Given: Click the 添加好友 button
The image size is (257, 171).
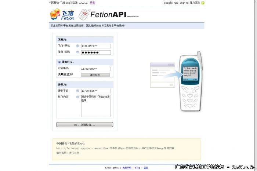Looking at the screenshot, I should click(x=95, y=75).
